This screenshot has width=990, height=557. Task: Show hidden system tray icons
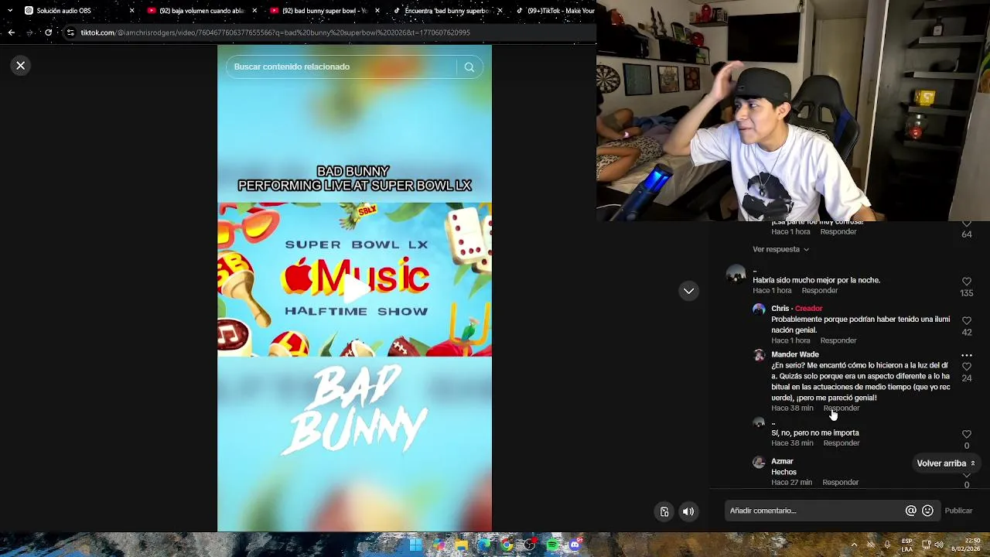(x=854, y=545)
